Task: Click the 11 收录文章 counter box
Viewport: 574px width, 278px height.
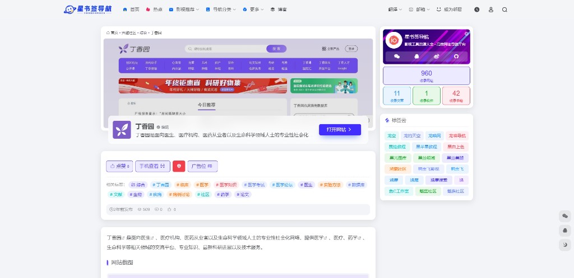Action: click(397, 96)
